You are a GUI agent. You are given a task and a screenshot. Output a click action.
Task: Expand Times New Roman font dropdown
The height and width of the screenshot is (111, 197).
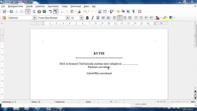(67, 18)
